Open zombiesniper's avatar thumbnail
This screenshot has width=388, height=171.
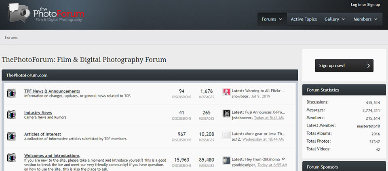click(226, 160)
